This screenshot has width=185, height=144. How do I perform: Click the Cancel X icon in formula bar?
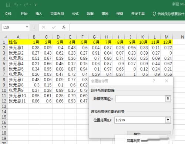pos(44,27)
